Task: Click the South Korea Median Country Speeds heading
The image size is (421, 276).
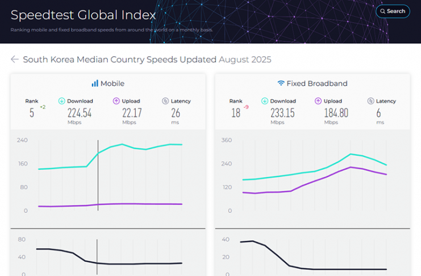Action: pyautogui.click(x=120, y=60)
